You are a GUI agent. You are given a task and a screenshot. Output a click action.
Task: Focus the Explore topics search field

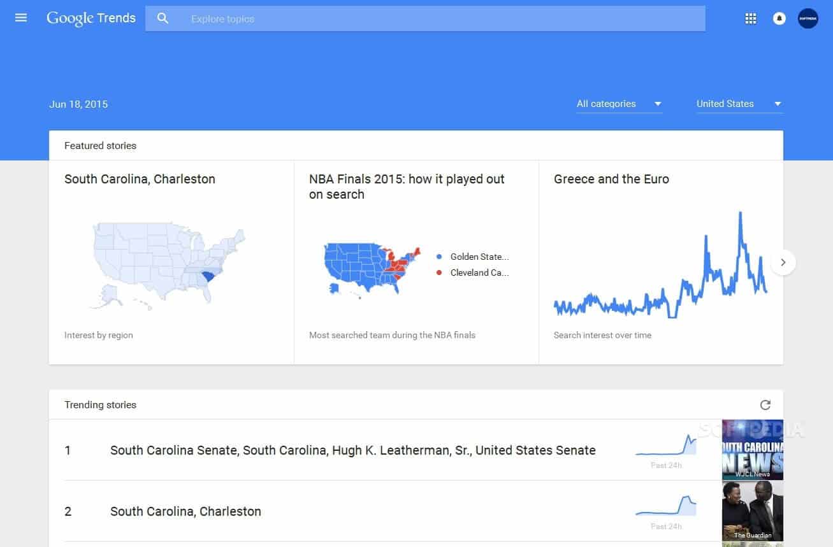tap(425, 18)
